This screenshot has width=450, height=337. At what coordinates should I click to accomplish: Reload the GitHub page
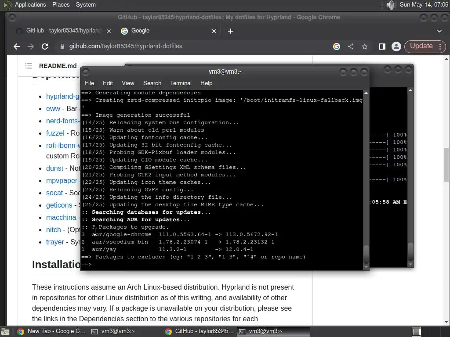pyautogui.click(x=45, y=47)
